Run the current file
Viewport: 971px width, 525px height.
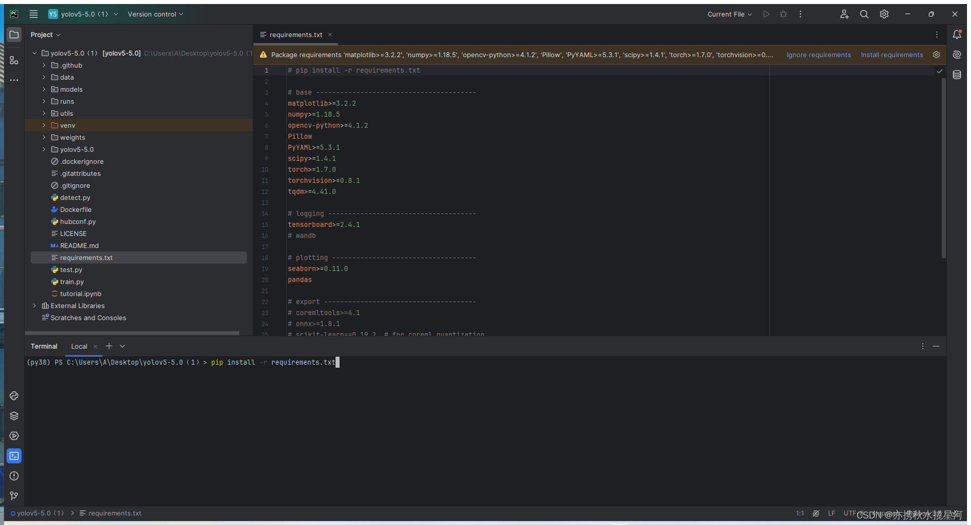766,14
